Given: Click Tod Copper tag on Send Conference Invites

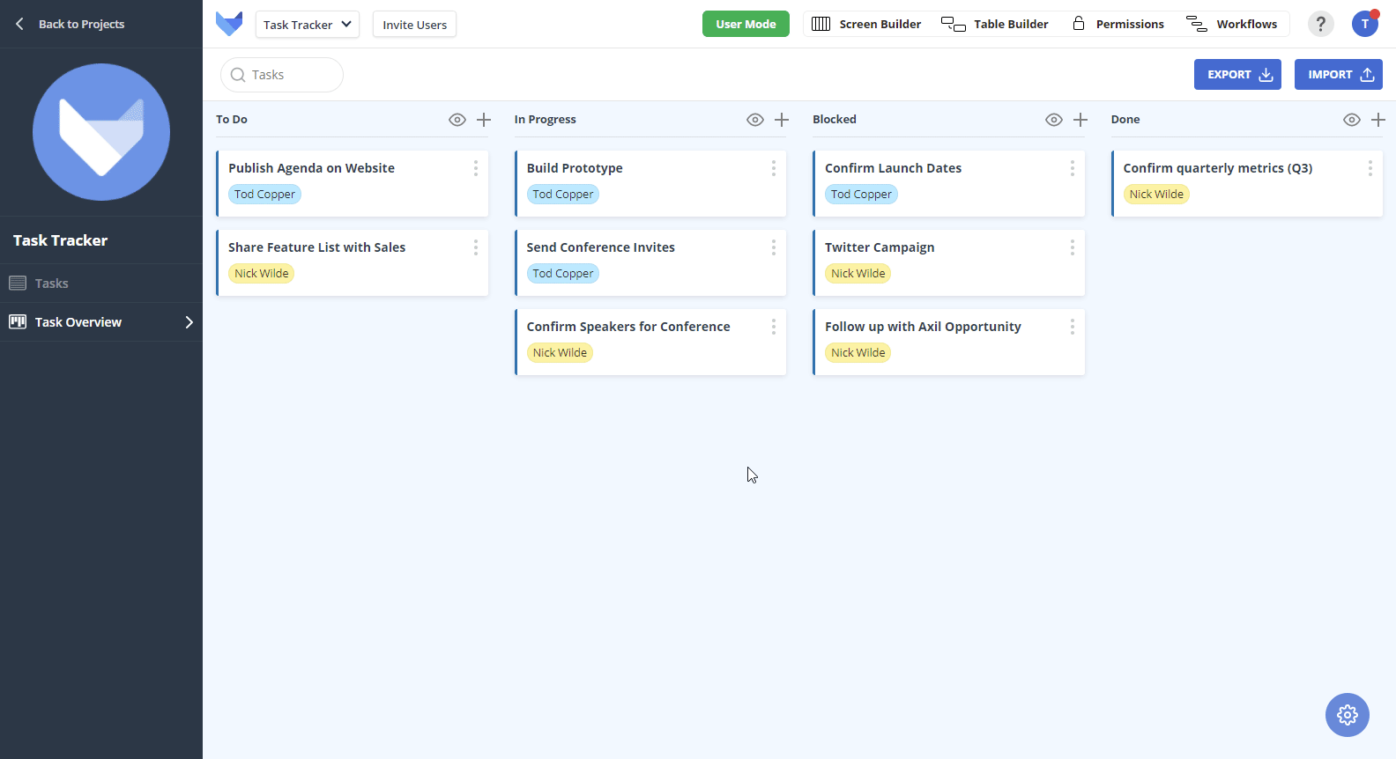Looking at the screenshot, I should 563,274.
